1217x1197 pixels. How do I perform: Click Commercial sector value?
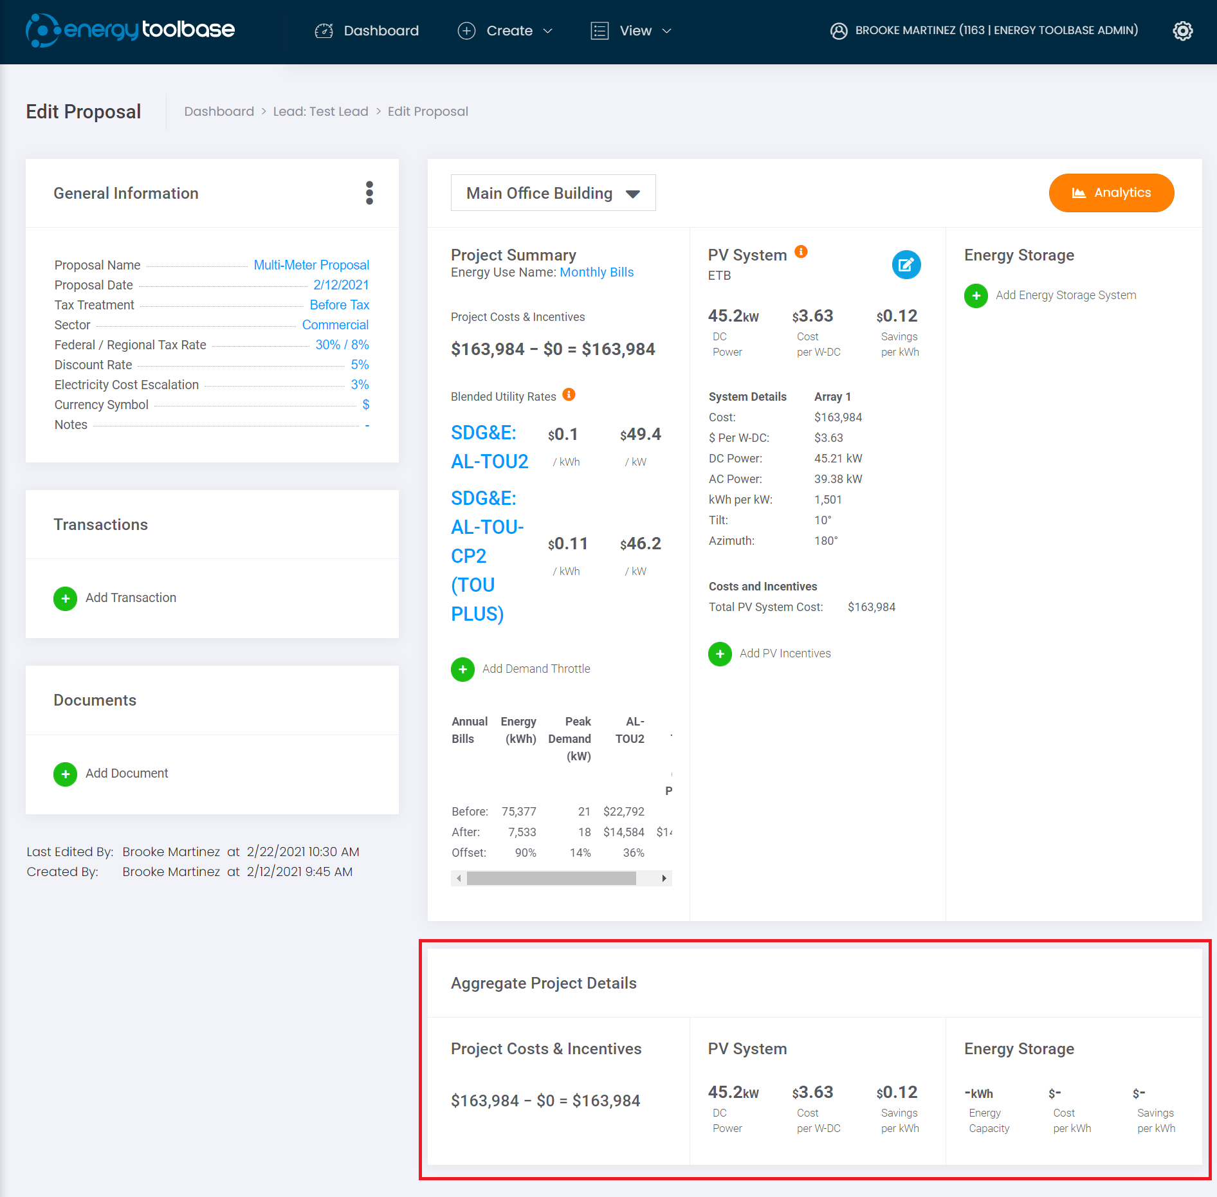coord(335,325)
